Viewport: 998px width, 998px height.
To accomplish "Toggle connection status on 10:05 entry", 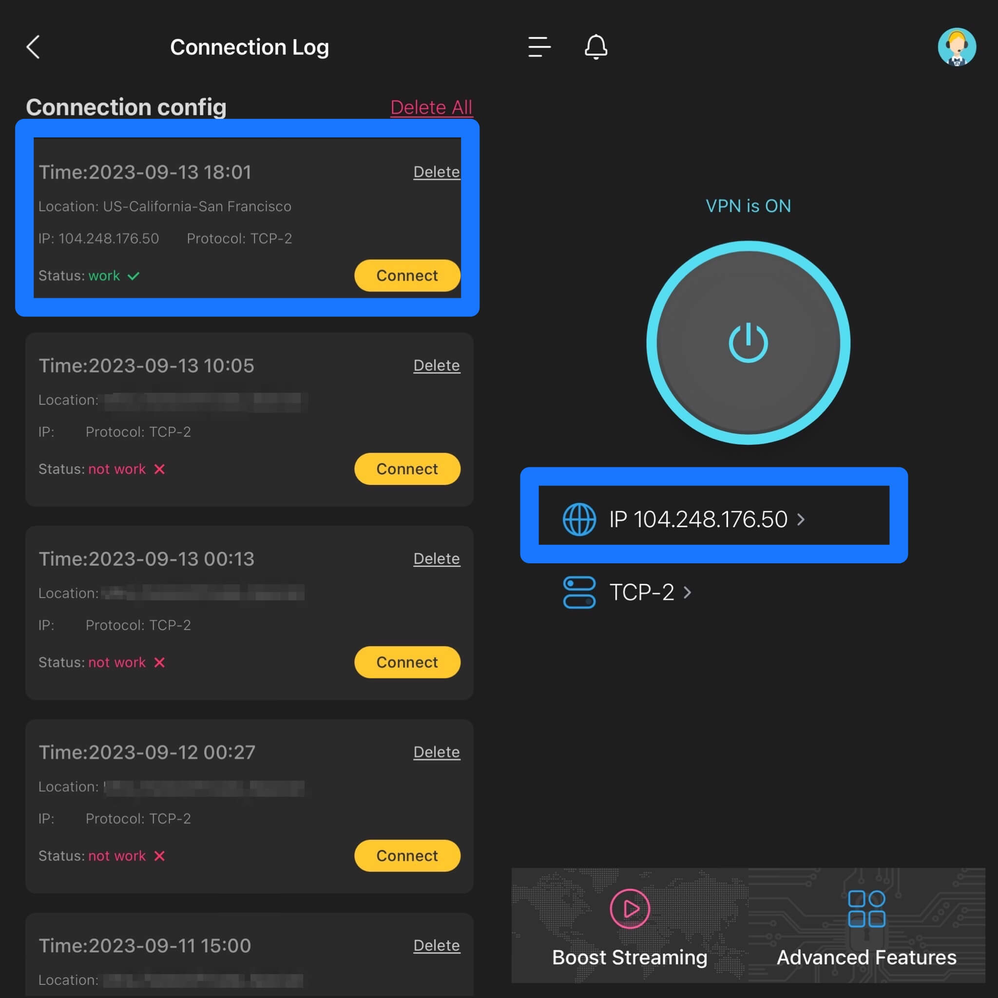I will (407, 469).
